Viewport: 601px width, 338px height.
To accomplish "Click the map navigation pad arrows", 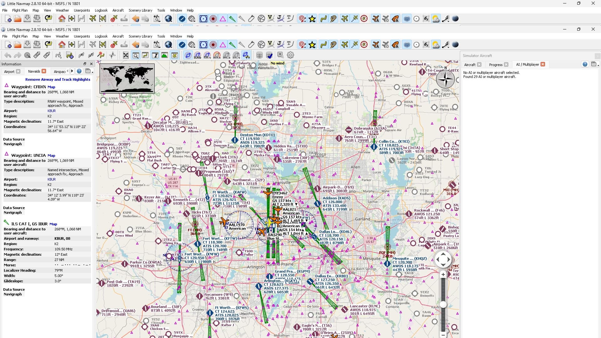I will click(443, 259).
